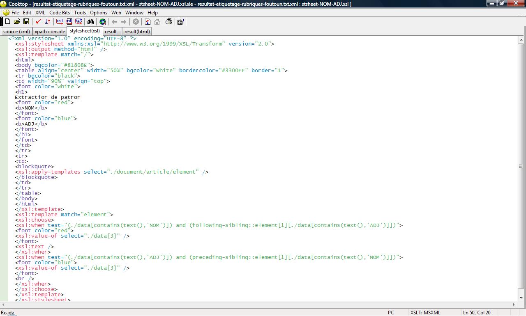Screen dimensions: 526x316
Task: Click the Cooktop application icon in menu bar
Action: pyautogui.click(x=6, y=12)
